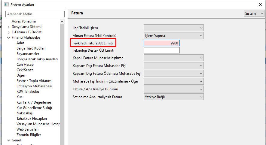Viewport: 266px width, 145px height.
Task: Collapse the Genel tree node
Action: (x=8, y=140)
